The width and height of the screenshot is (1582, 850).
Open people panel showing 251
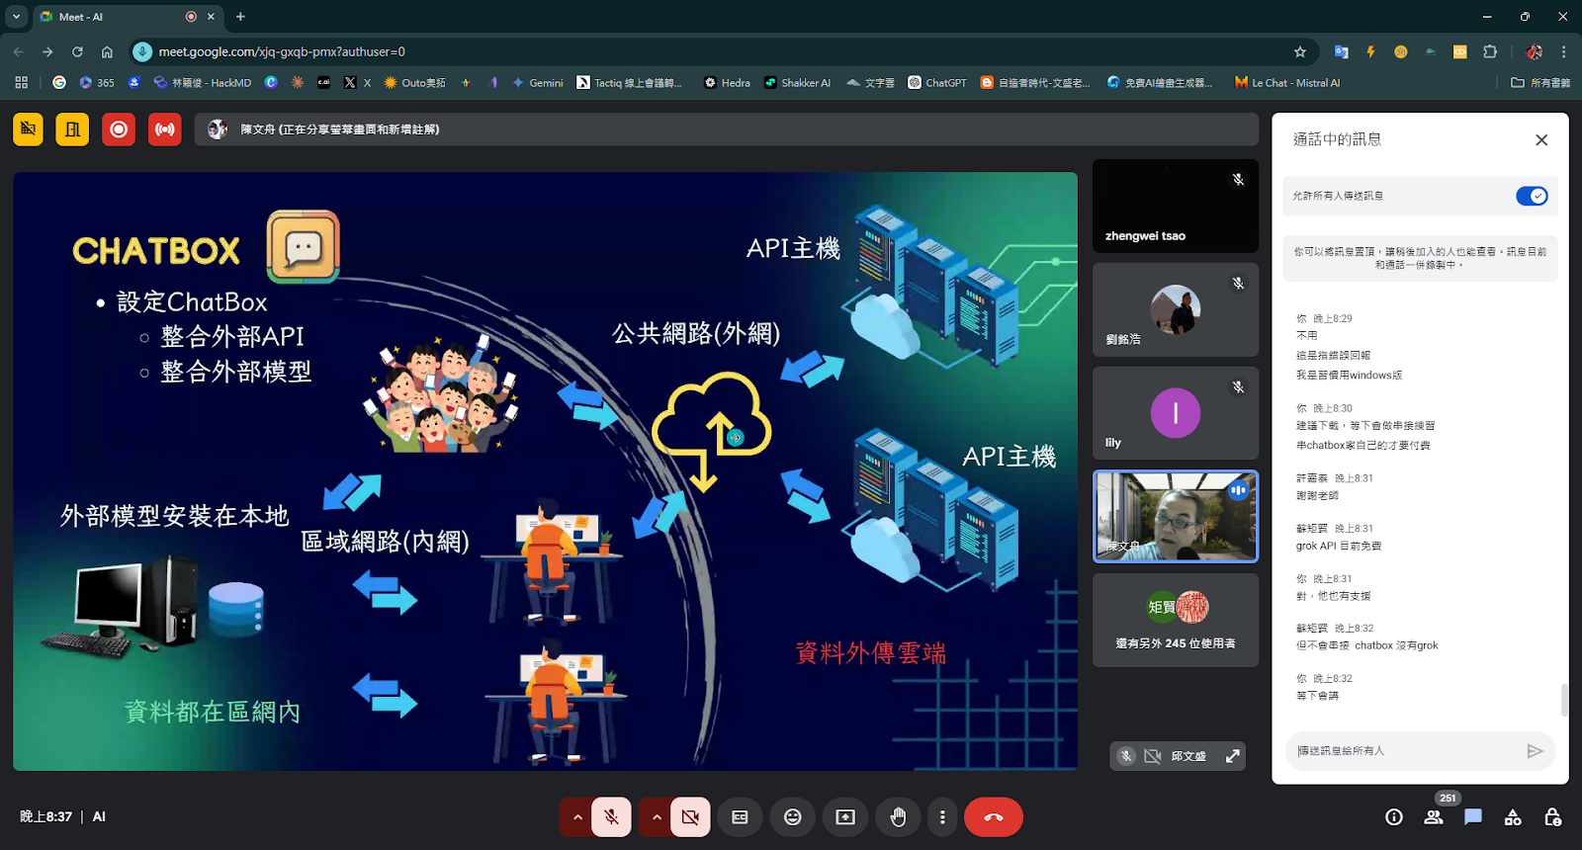[x=1434, y=817]
